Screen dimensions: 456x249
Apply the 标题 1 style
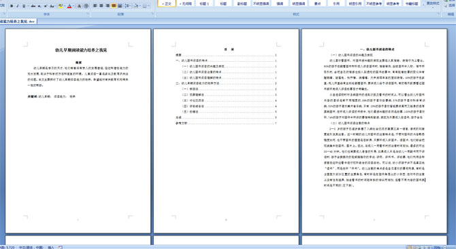(x=204, y=3)
